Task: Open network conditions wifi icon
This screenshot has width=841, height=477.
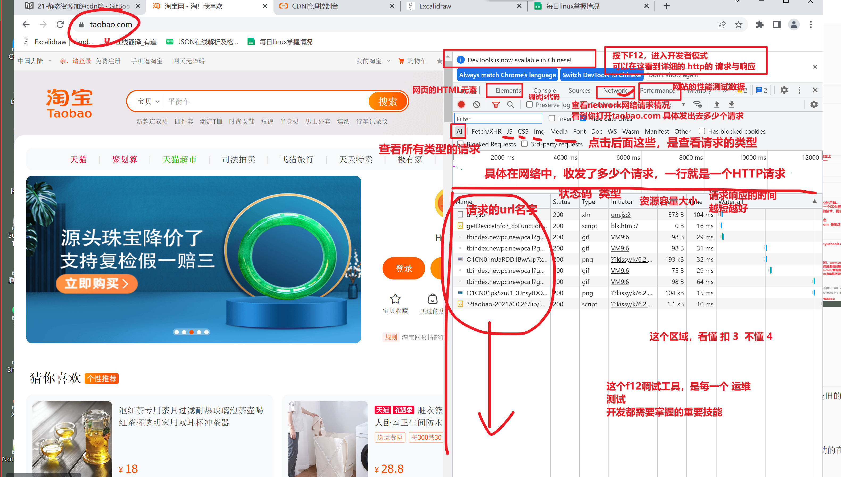Action: coord(698,105)
